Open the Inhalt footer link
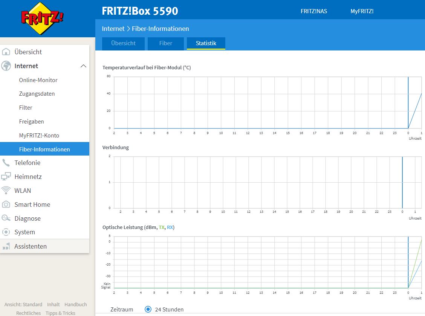The image size is (425, 316). point(54,304)
